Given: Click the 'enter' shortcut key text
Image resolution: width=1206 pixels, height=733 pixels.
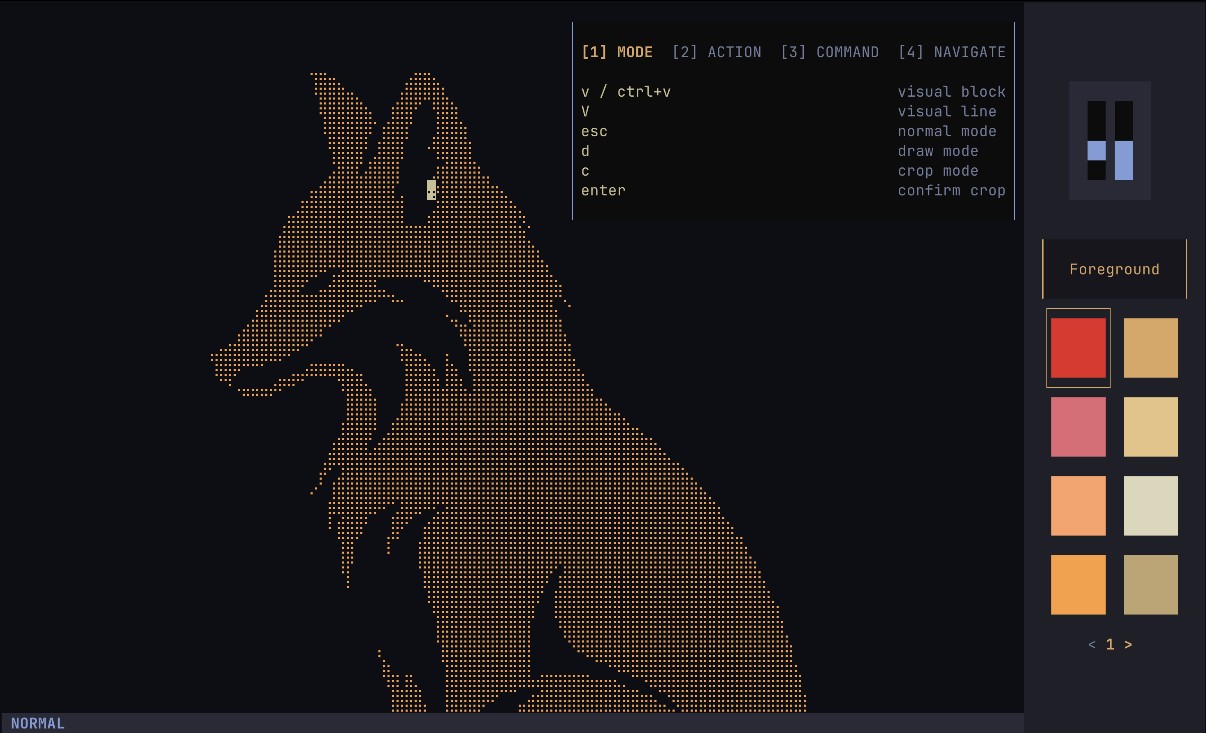Looking at the screenshot, I should point(603,190).
